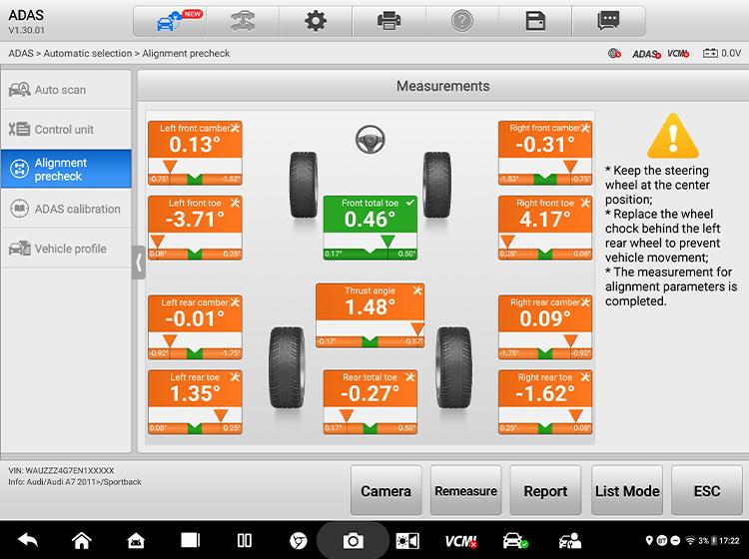
Task: Open Vehicle profile in sidebar
Action: 66,249
